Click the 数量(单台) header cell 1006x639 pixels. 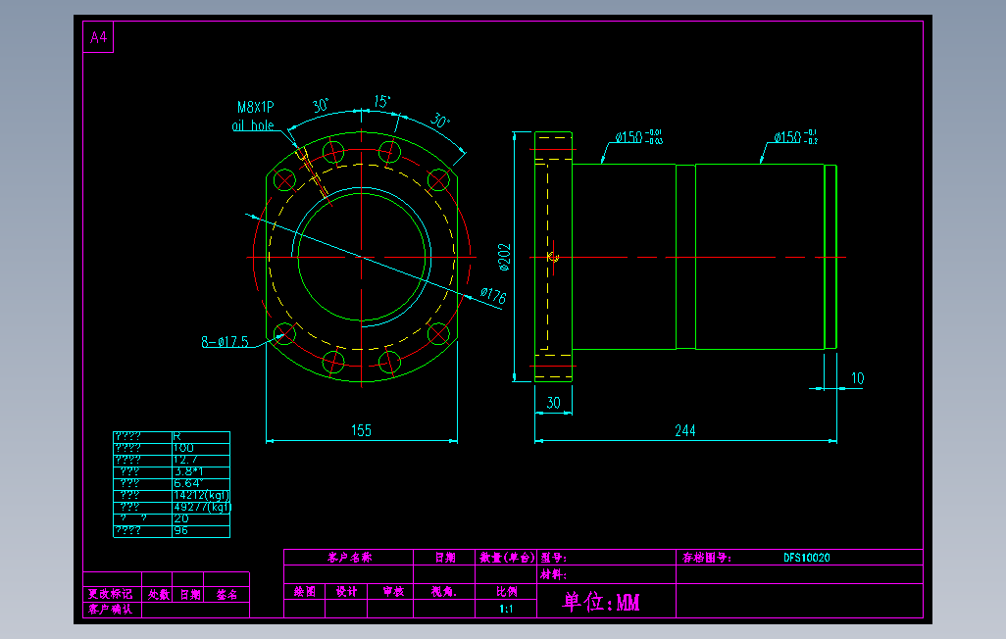pos(506,558)
